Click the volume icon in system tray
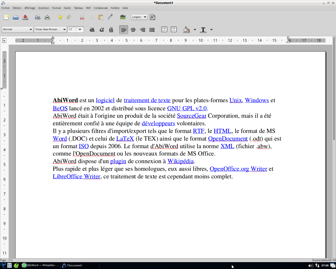 311,266
